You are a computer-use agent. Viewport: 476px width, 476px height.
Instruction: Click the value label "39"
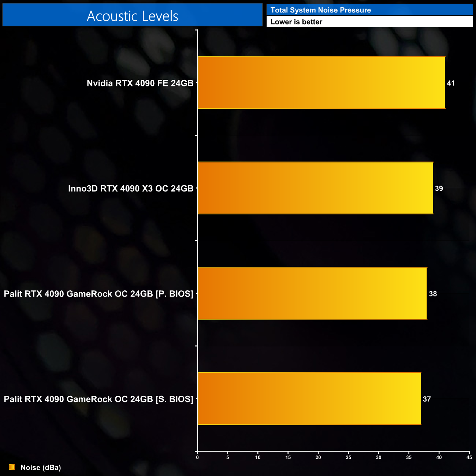[x=439, y=189]
